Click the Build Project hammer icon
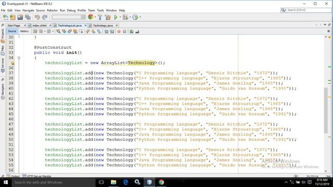This screenshot has height=187, width=333. pos(100,17)
